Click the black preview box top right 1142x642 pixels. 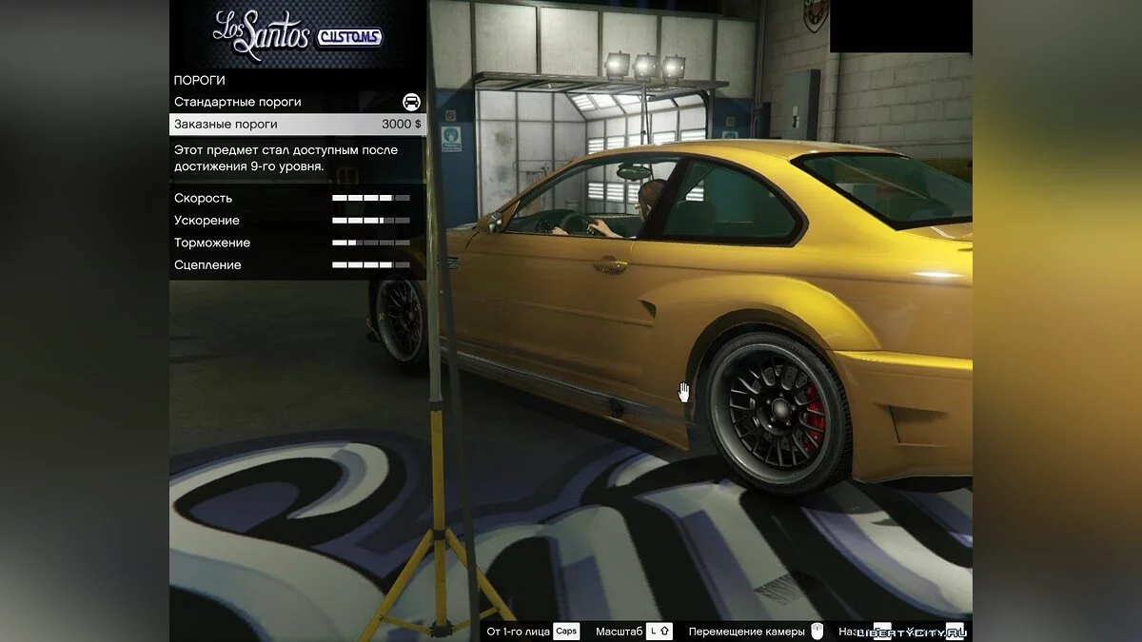tap(902, 26)
